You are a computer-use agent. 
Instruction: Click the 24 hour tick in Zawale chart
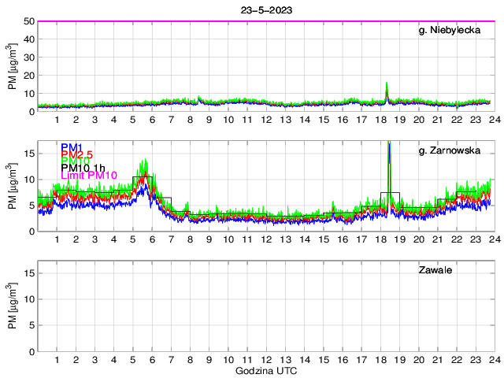(x=494, y=359)
